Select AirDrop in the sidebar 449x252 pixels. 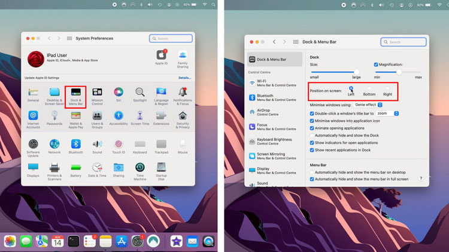[275, 112]
